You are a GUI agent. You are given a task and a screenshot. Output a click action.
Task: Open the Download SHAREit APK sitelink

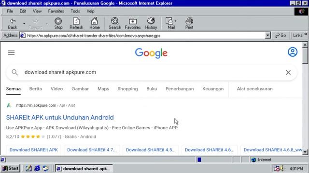[33, 150]
